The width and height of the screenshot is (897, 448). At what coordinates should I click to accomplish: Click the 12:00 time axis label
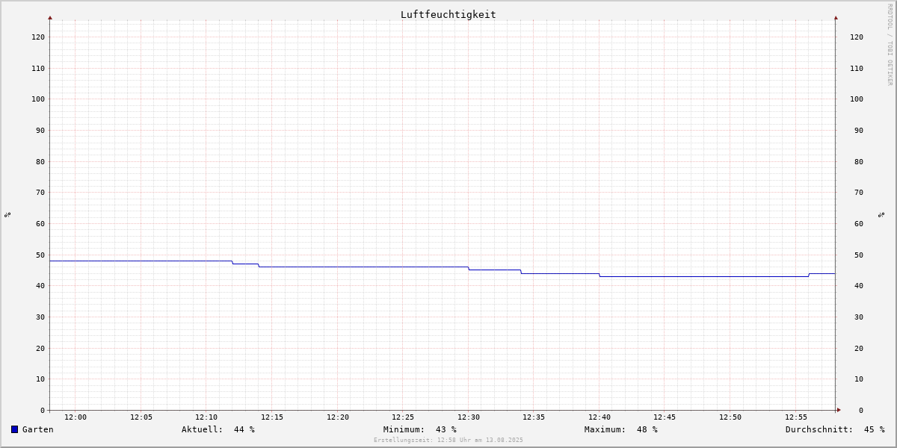75,417
